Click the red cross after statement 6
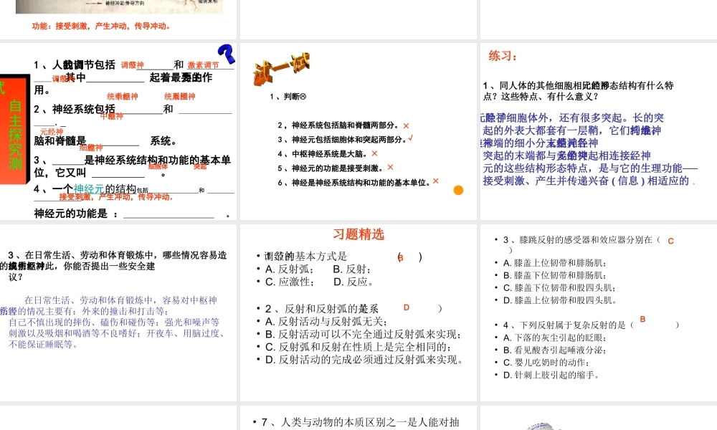 point(436,181)
